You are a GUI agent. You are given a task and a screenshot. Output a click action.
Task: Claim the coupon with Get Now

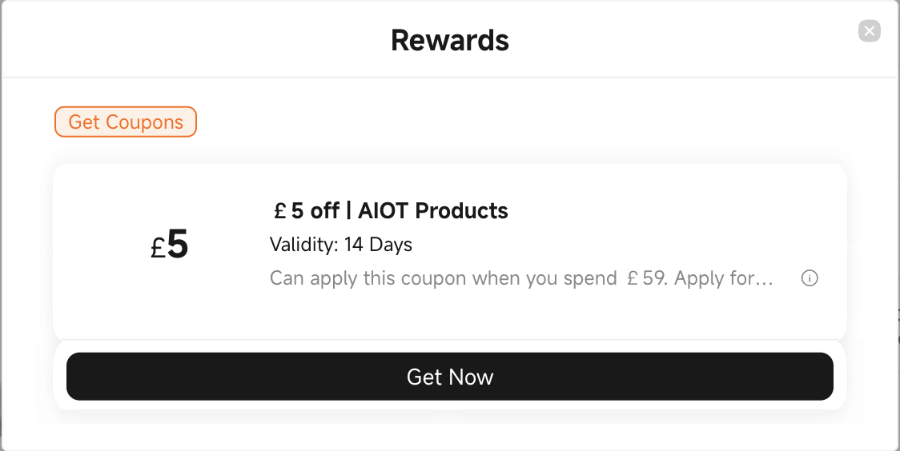pos(450,377)
